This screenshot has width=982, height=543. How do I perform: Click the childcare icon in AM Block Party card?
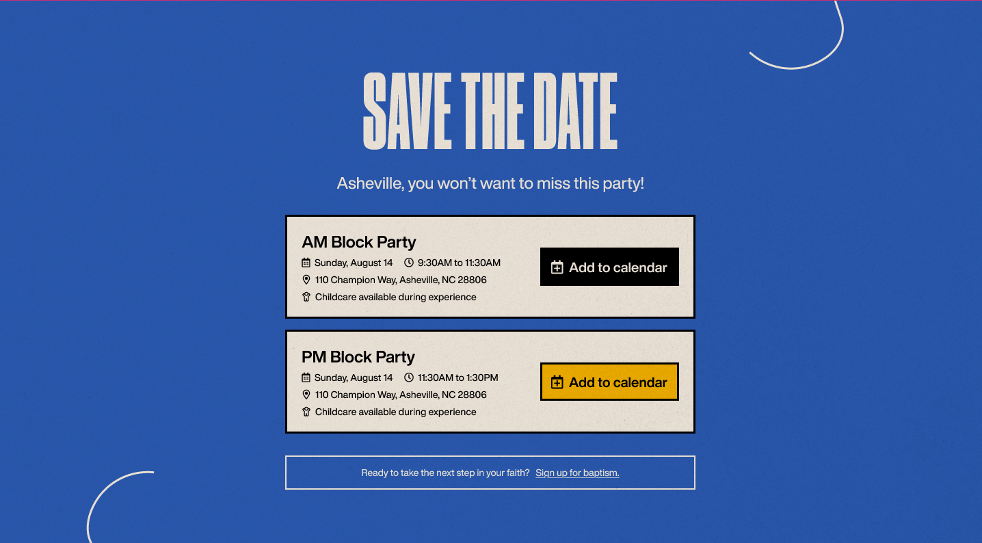click(306, 297)
